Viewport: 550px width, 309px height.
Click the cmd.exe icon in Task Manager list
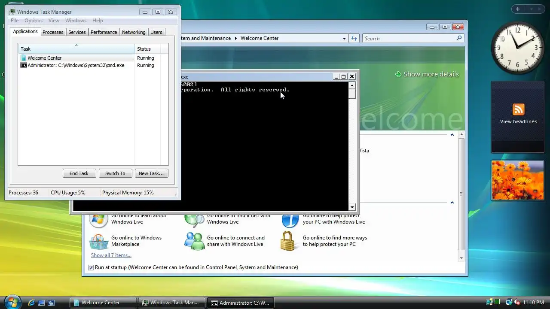tap(24, 65)
